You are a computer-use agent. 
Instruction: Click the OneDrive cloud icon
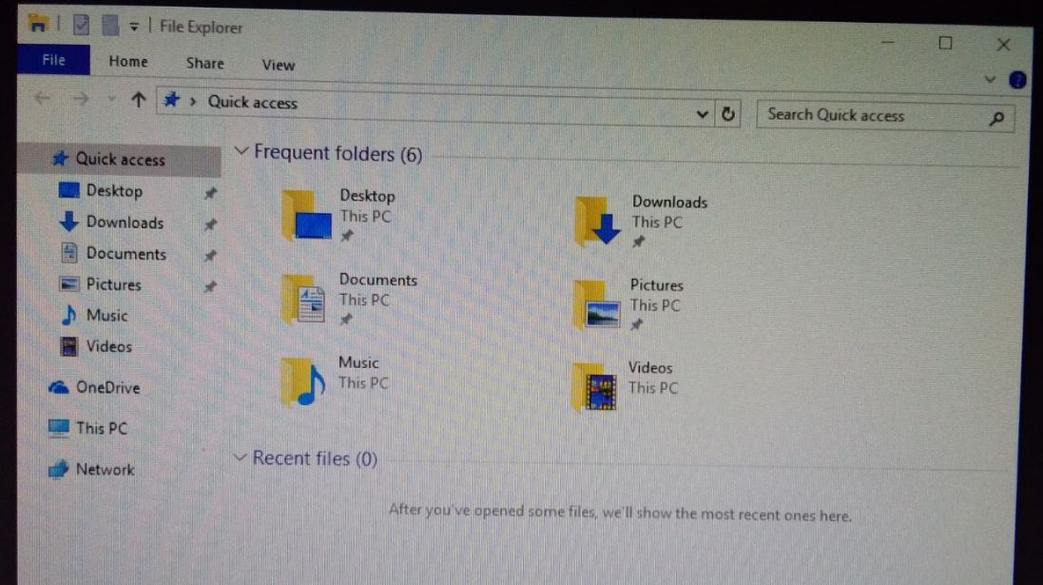[59, 387]
